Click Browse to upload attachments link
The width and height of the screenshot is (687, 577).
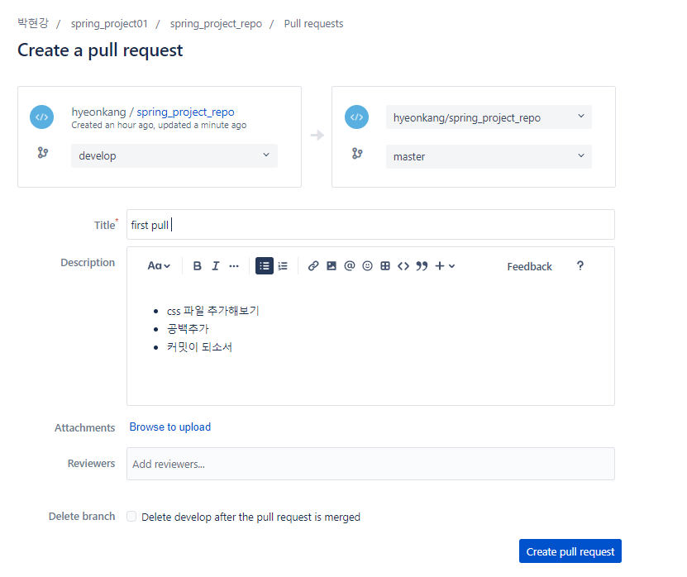click(170, 427)
